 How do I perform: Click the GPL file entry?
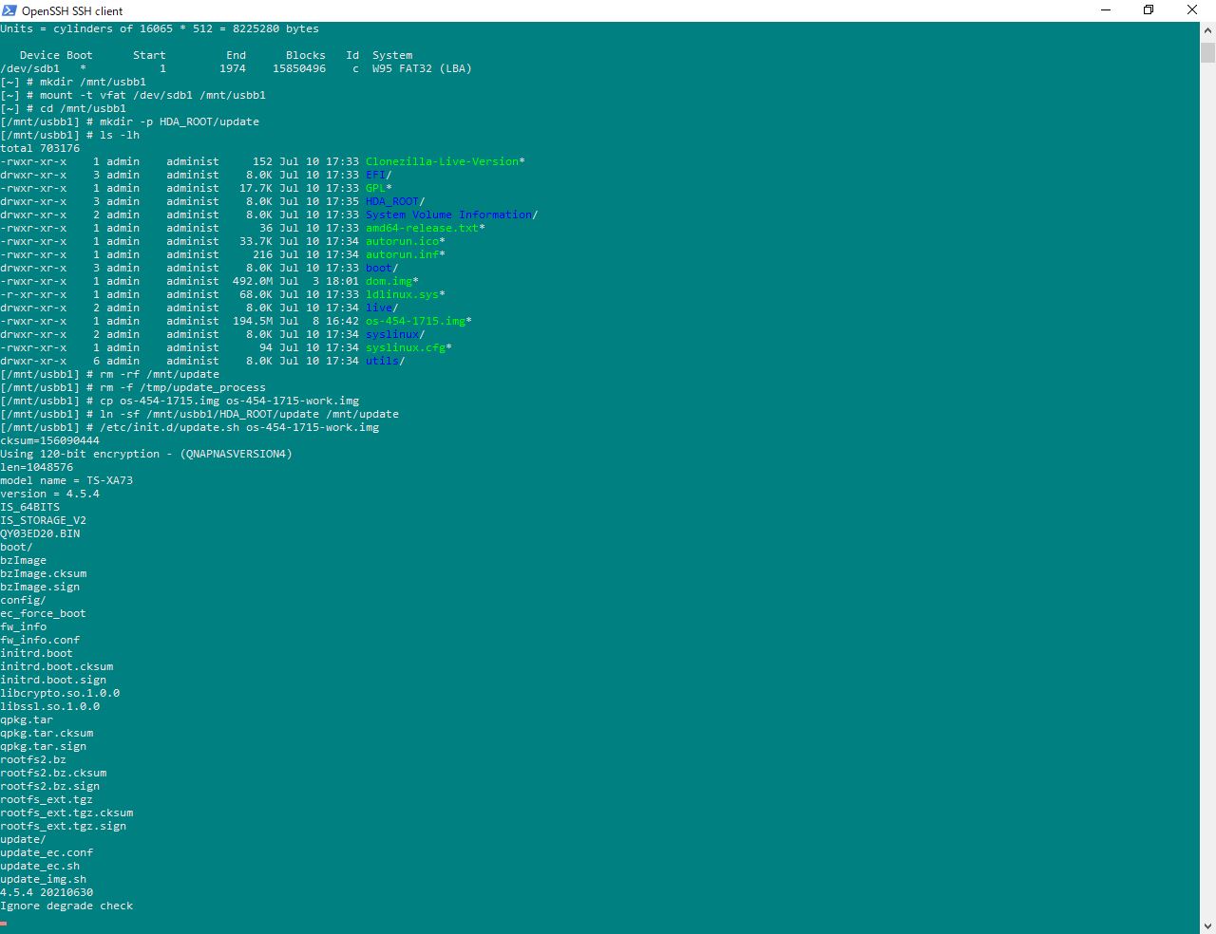point(375,188)
